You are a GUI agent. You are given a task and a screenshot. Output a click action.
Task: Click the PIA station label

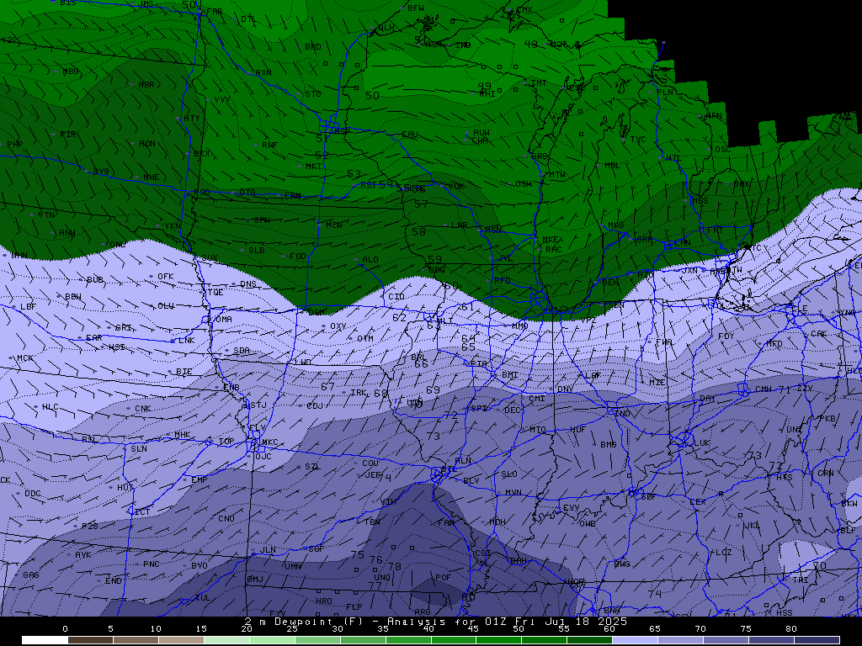pyautogui.click(x=479, y=364)
